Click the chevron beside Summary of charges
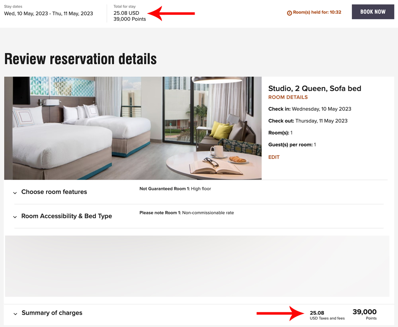Image resolution: width=398 pixels, height=327 pixels. [x=15, y=314]
